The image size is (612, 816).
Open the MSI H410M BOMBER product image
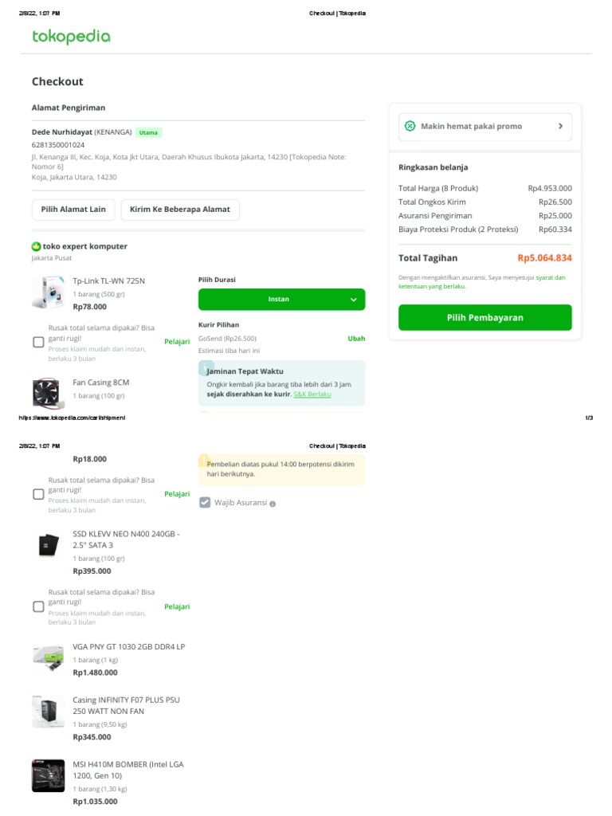[x=48, y=775]
